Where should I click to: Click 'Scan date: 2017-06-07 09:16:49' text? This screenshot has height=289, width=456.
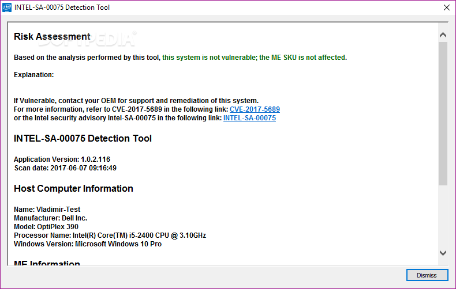coord(65,168)
